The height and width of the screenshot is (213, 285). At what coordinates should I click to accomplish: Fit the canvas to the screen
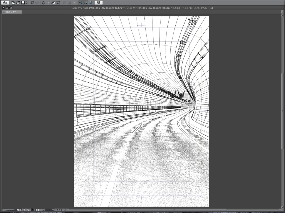[x=32, y=210]
